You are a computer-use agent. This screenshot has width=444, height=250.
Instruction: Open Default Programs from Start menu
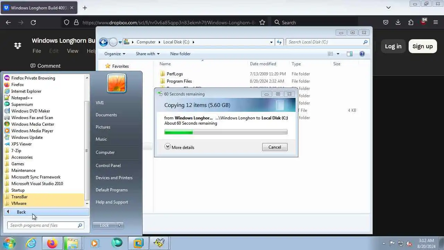(112, 190)
